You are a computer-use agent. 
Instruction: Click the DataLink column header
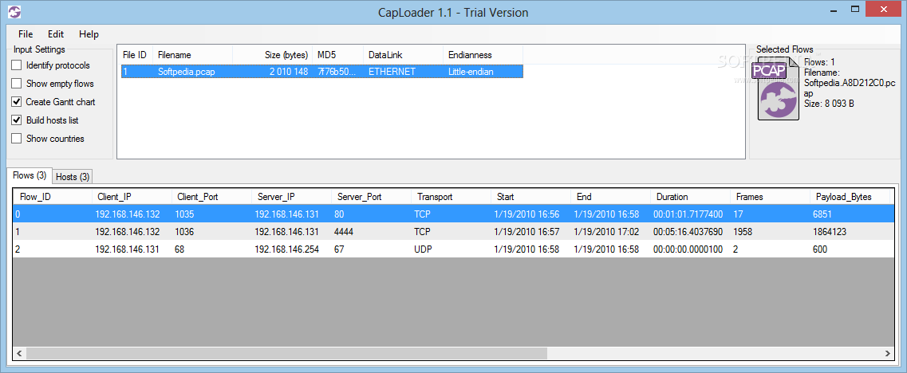[404, 55]
